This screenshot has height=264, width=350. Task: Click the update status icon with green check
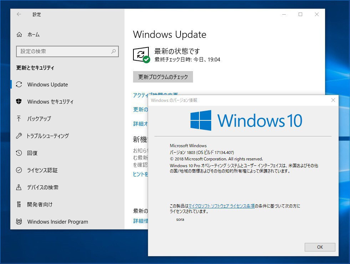coord(141,55)
